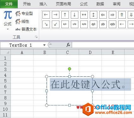Image resolution: width=134 pixels, height=118 pixels.
Task: Expand the 公式 dropdown arrow under pi
Action: point(8,29)
